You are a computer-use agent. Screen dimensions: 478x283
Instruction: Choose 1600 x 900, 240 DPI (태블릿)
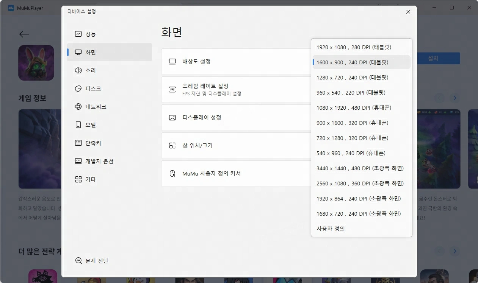[x=362, y=62]
